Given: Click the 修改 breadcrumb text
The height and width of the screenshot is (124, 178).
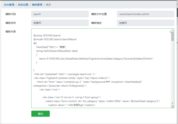Looking at the screenshot, I should coord(48,5).
